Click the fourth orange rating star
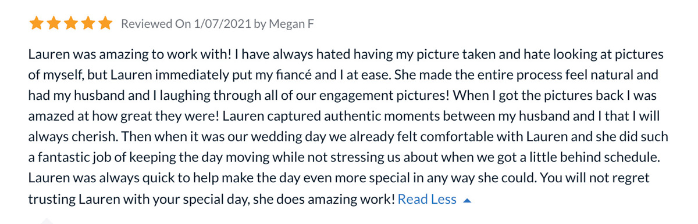698x224 pixels. pos(88,23)
